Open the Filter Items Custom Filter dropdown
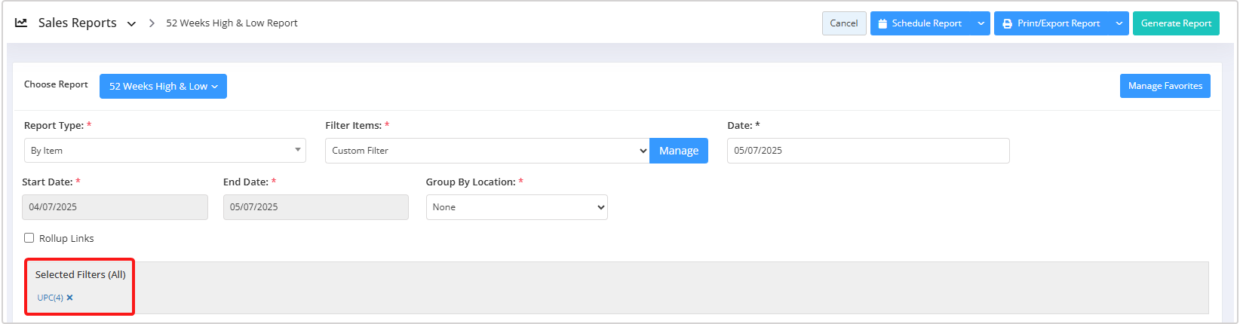1240x324 pixels. pos(487,151)
